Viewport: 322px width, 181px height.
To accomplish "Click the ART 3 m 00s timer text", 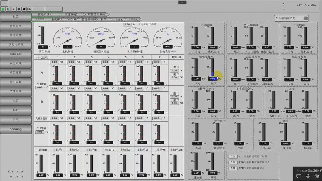I will (x=306, y=6).
